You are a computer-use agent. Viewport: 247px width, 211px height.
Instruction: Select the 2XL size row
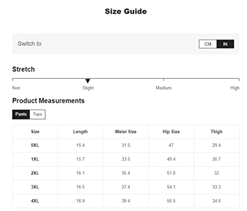(x=126, y=173)
